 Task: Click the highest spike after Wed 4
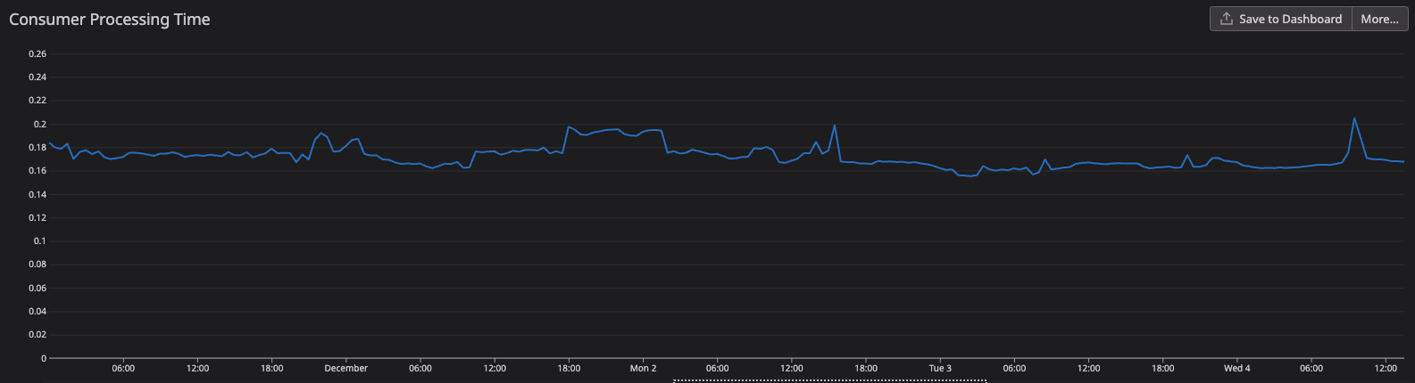(1354, 118)
